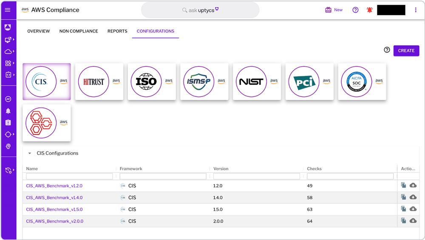Click checks value 63
Image resolution: width=425 pixels, height=240 pixels.
tap(309, 209)
